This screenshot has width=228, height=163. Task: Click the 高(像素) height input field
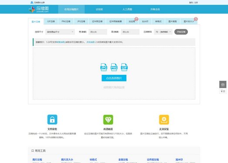pos(130,32)
